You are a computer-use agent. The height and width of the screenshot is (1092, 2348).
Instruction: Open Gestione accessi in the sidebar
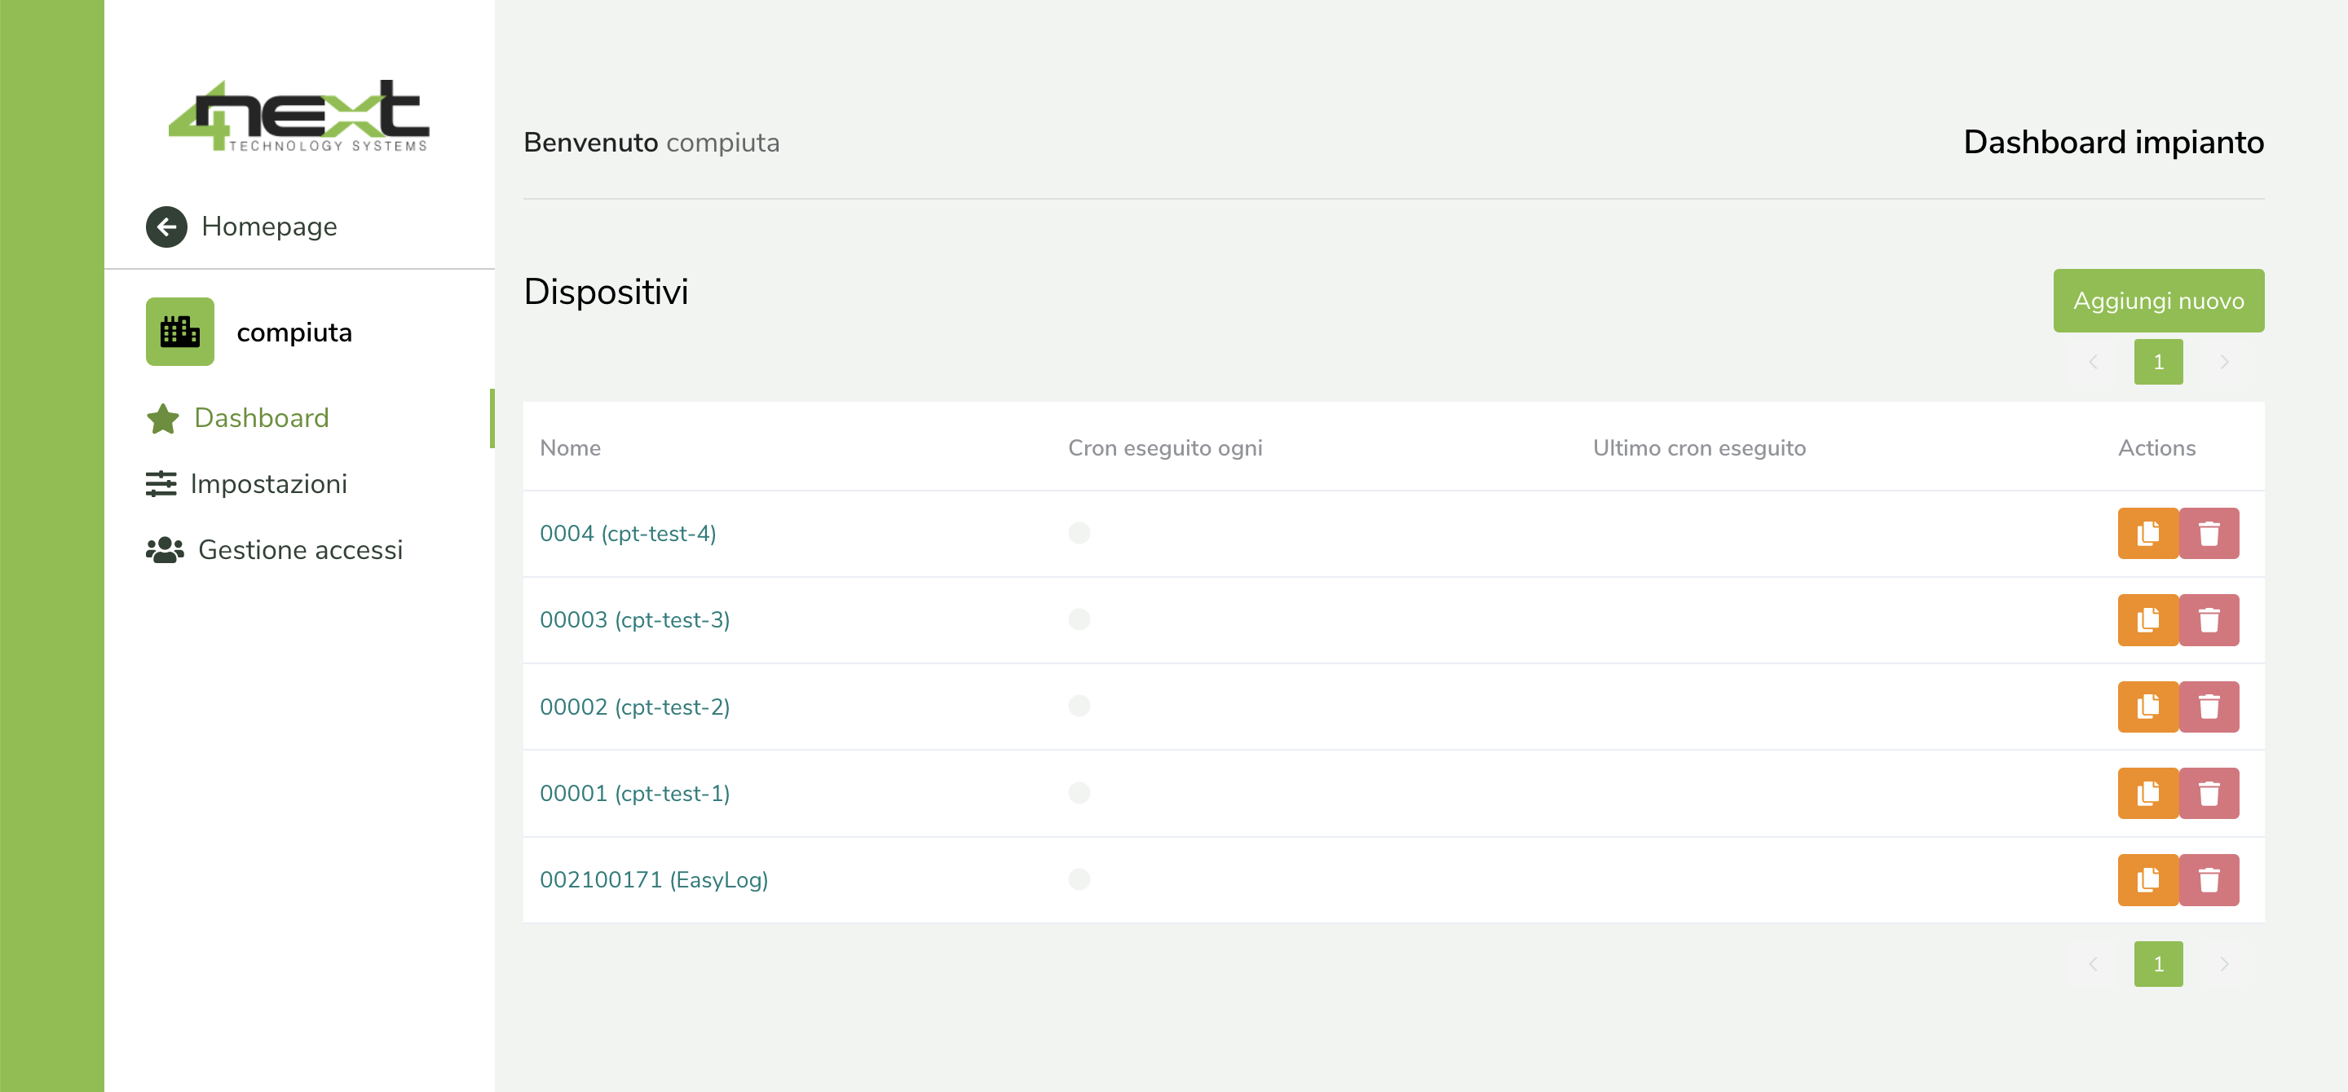299,550
